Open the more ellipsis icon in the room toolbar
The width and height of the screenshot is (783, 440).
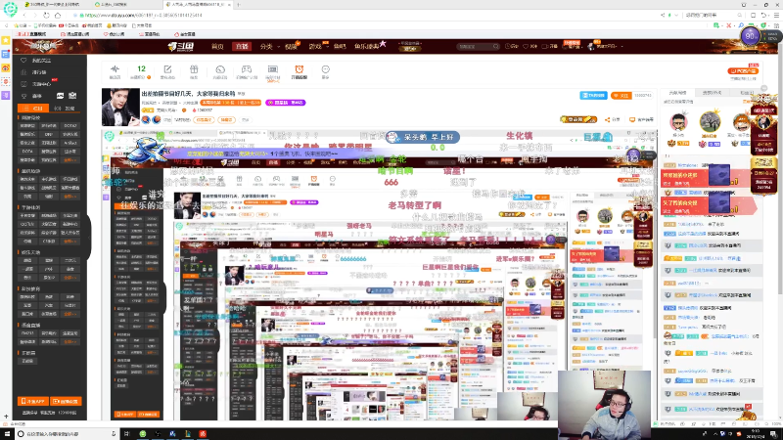[x=325, y=71]
